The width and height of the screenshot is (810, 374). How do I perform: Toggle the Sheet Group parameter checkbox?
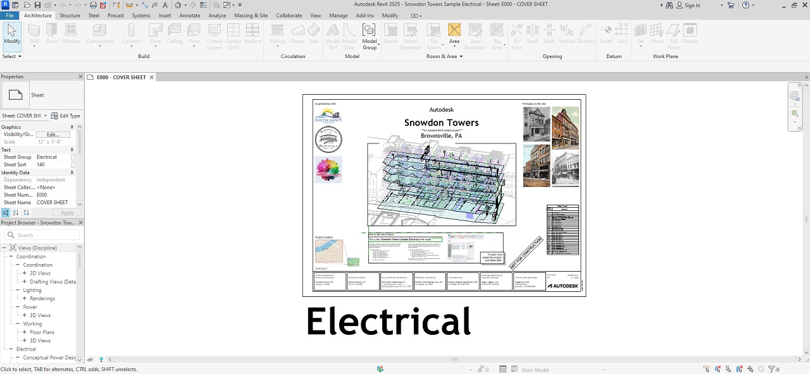[x=73, y=157]
